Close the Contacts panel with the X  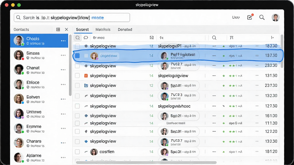click(66, 30)
